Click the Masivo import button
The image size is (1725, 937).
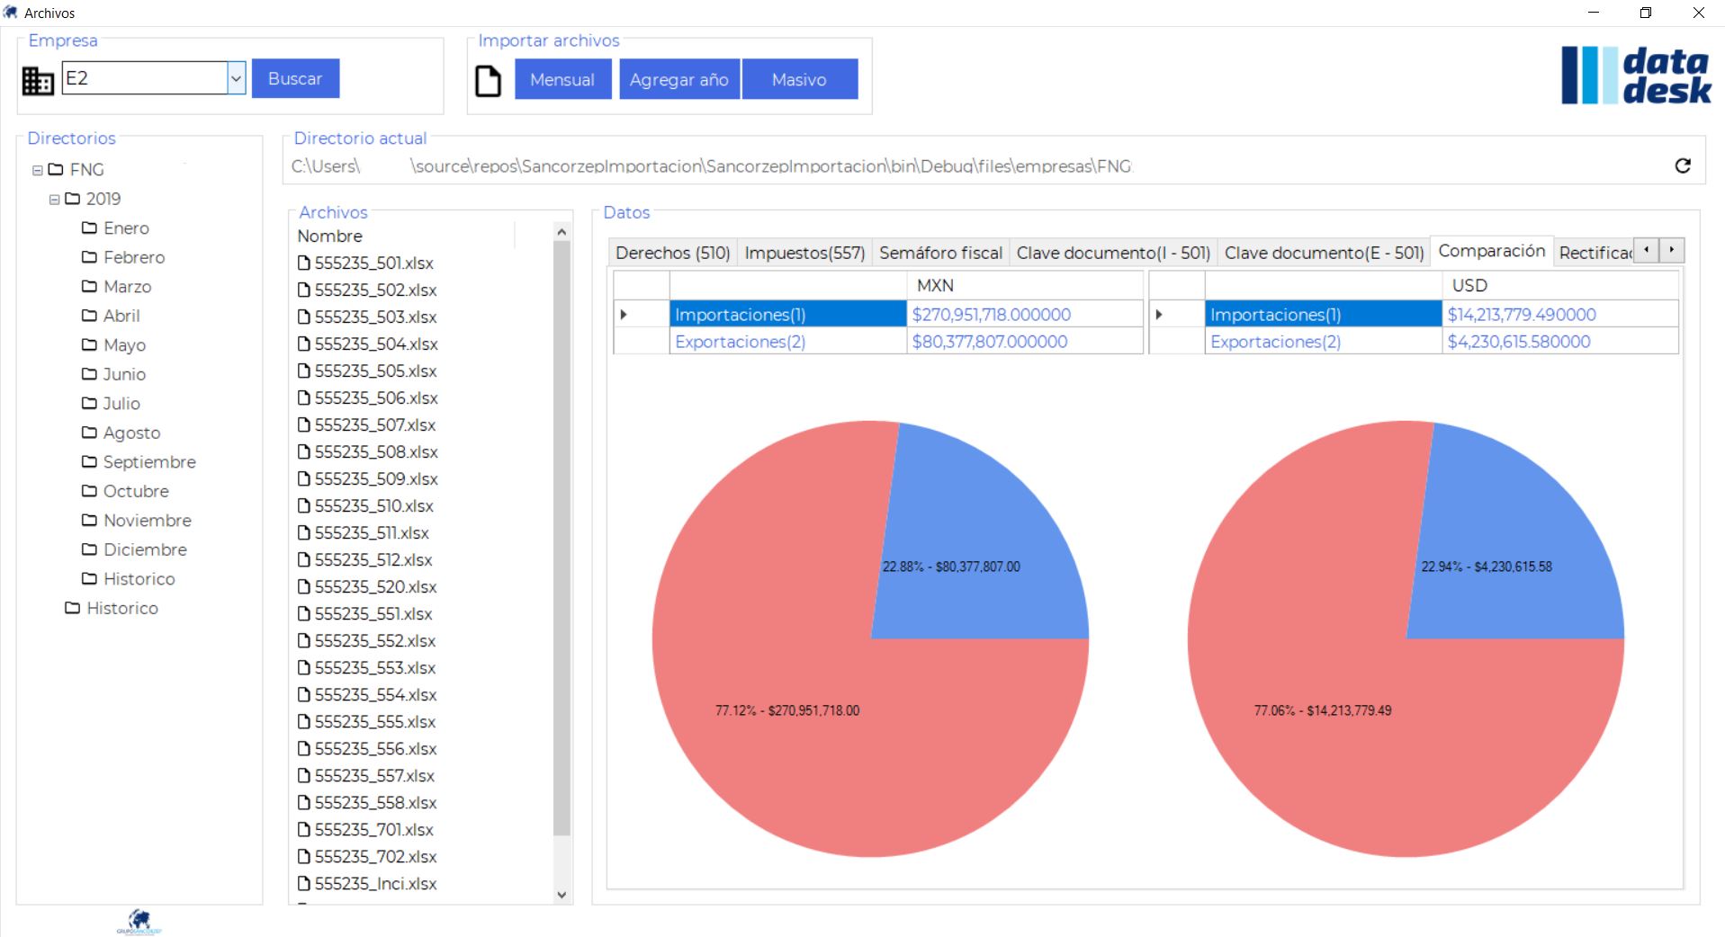point(799,80)
